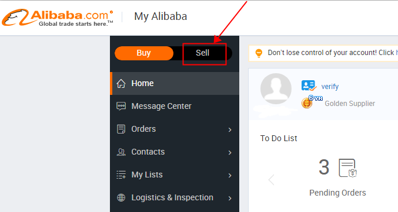398x212 pixels.
Task: Show previous To Do List item
Action: click(x=272, y=180)
